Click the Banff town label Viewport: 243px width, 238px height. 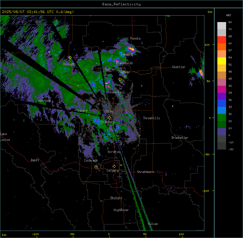(35, 160)
